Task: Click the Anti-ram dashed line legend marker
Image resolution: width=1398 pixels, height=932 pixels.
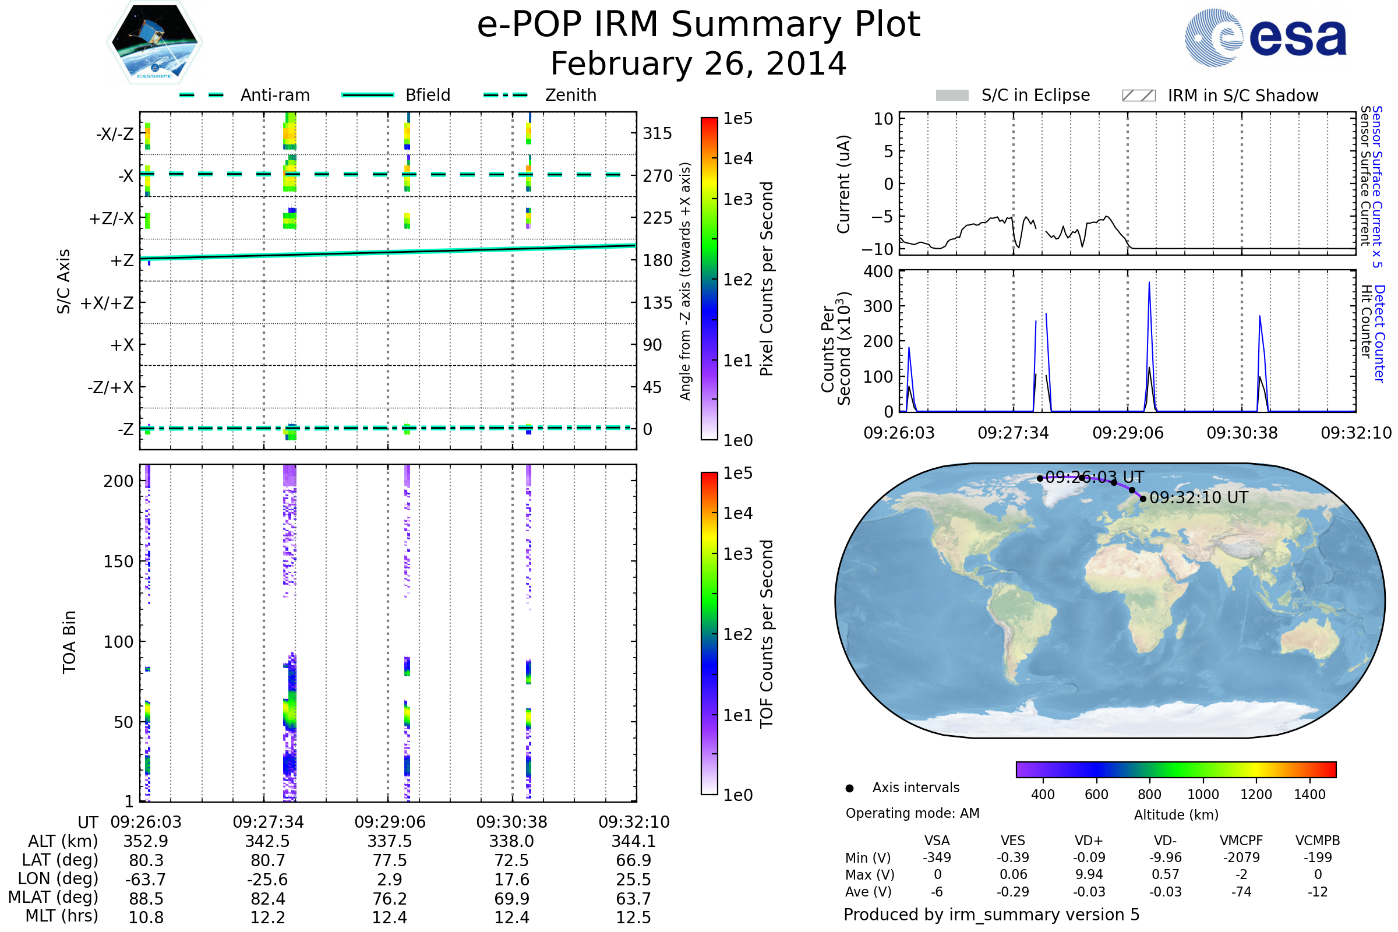Action: [x=202, y=95]
